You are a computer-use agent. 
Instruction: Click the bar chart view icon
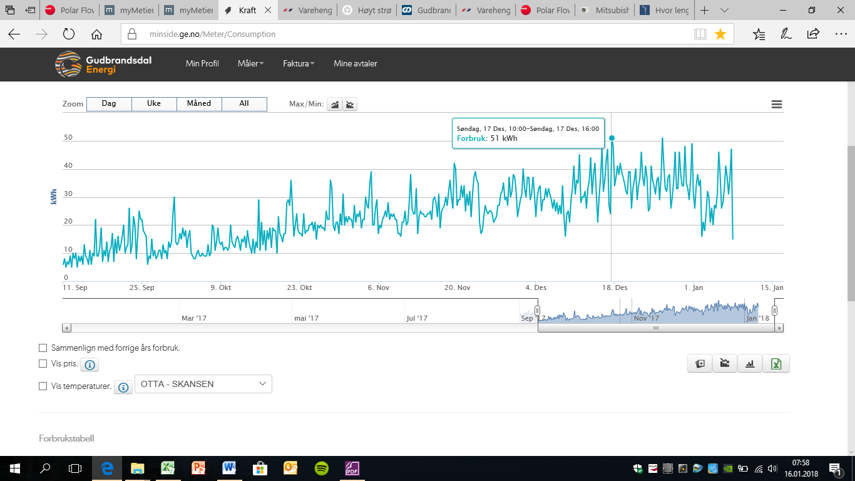coord(750,364)
